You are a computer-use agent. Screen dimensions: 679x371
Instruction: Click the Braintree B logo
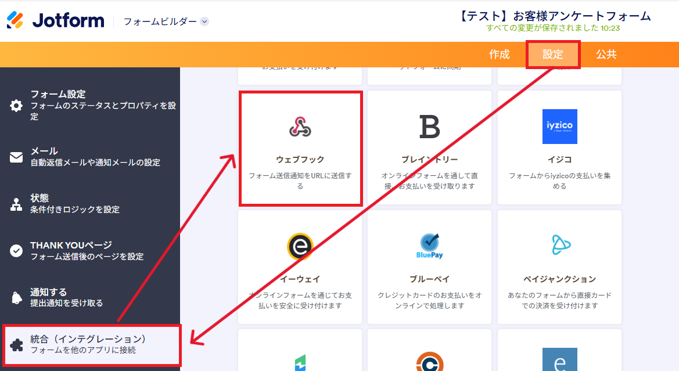[x=430, y=127]
